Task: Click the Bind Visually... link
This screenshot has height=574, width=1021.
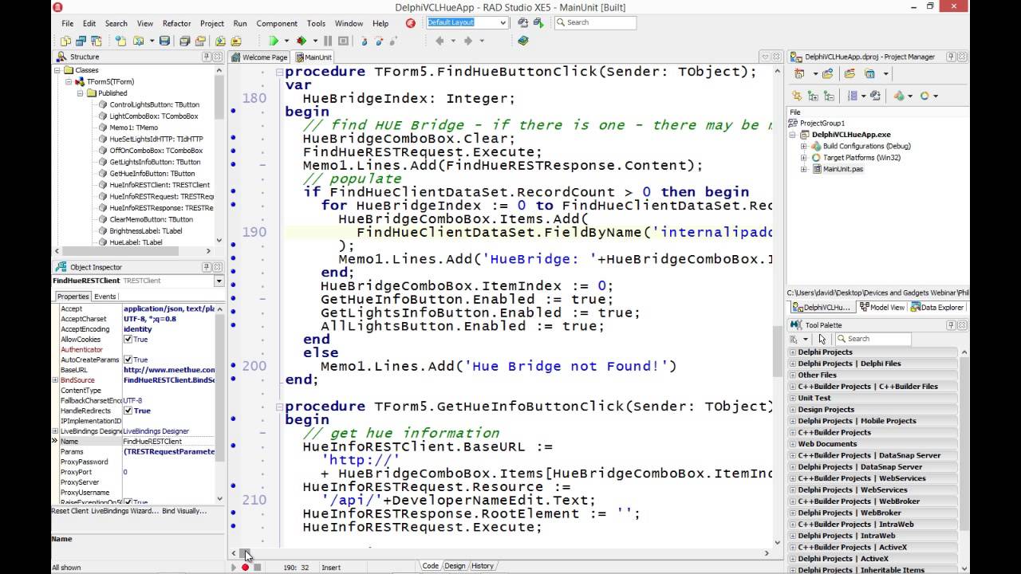Action: point(184,511)
